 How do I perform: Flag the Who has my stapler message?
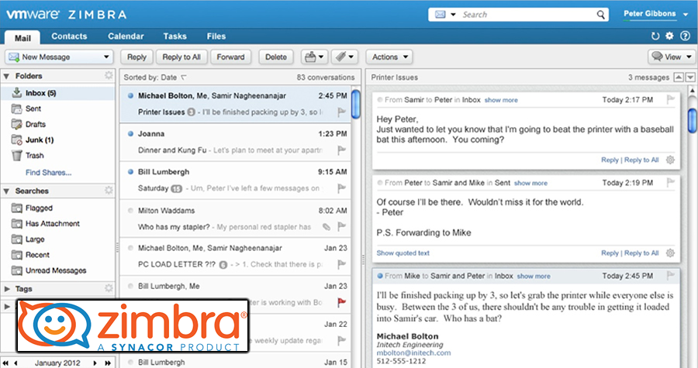click(341, 227)
